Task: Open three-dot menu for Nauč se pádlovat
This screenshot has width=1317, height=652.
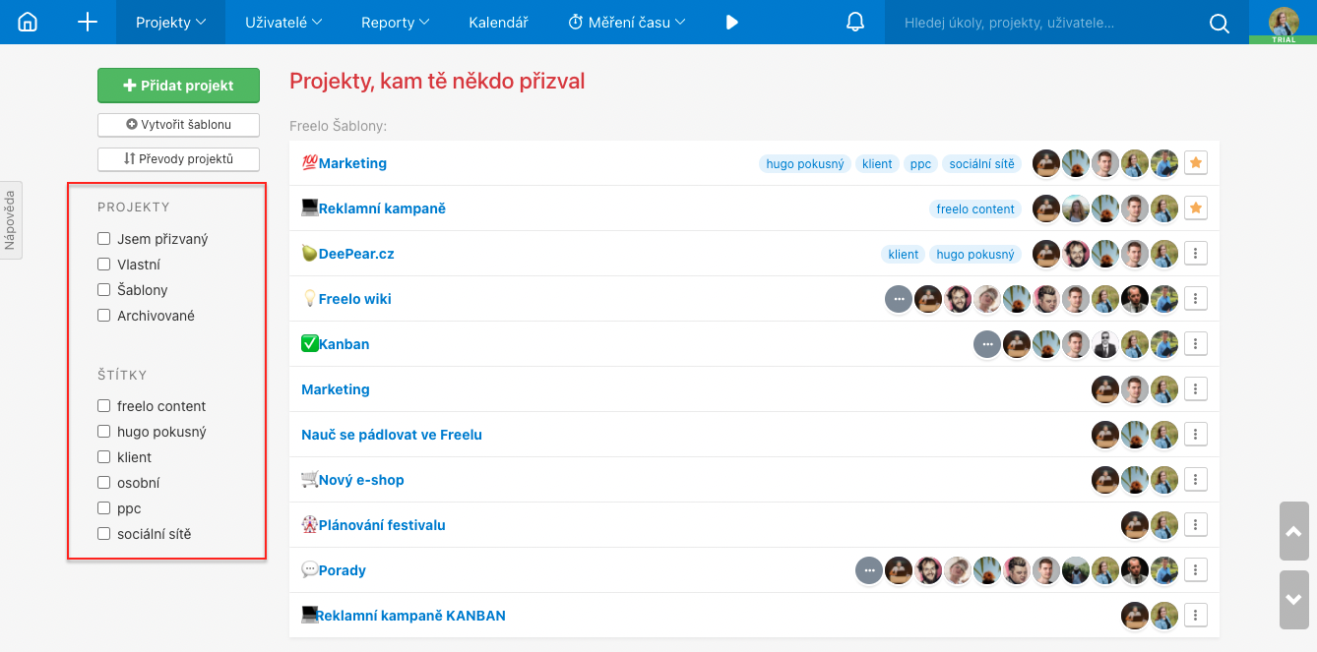Action: pyautogui.click(x=1195, y=435)
